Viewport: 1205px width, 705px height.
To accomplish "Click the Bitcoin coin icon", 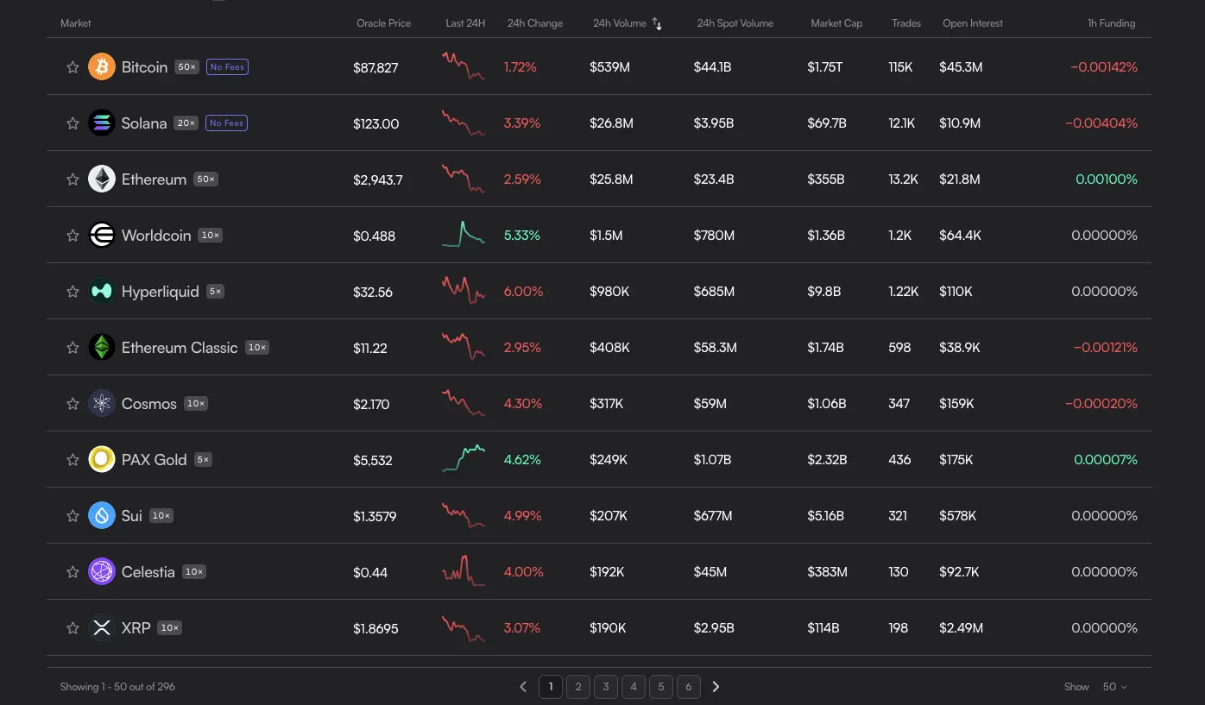I will 102,66.
